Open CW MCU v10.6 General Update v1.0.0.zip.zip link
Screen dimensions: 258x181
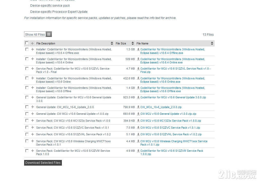tap(168, 114)
